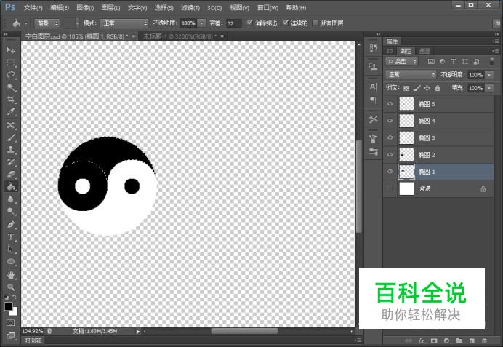Screen dimensions: 503x347
Task: Open the layer filter 类型 dropdown
Action: (402, 61)
